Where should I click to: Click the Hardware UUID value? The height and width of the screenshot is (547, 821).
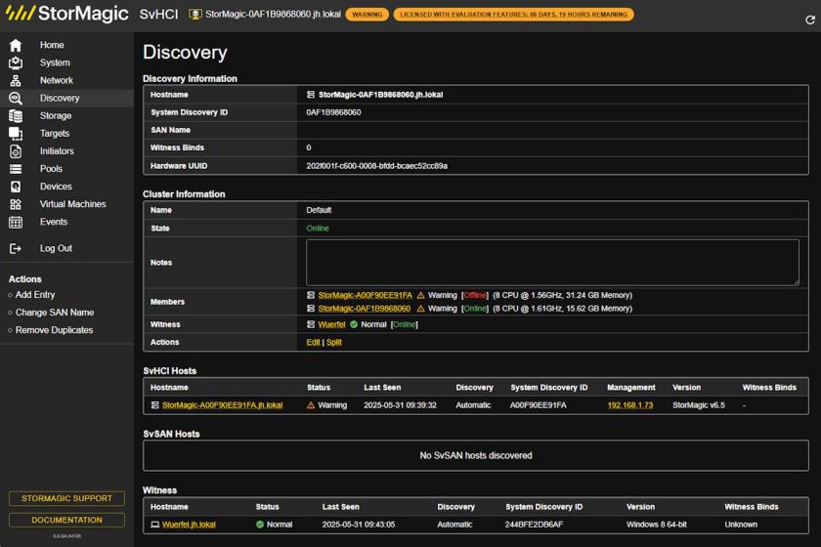coord(376,166)
